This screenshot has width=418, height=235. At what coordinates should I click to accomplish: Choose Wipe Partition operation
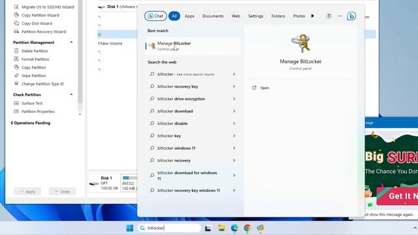30,76
